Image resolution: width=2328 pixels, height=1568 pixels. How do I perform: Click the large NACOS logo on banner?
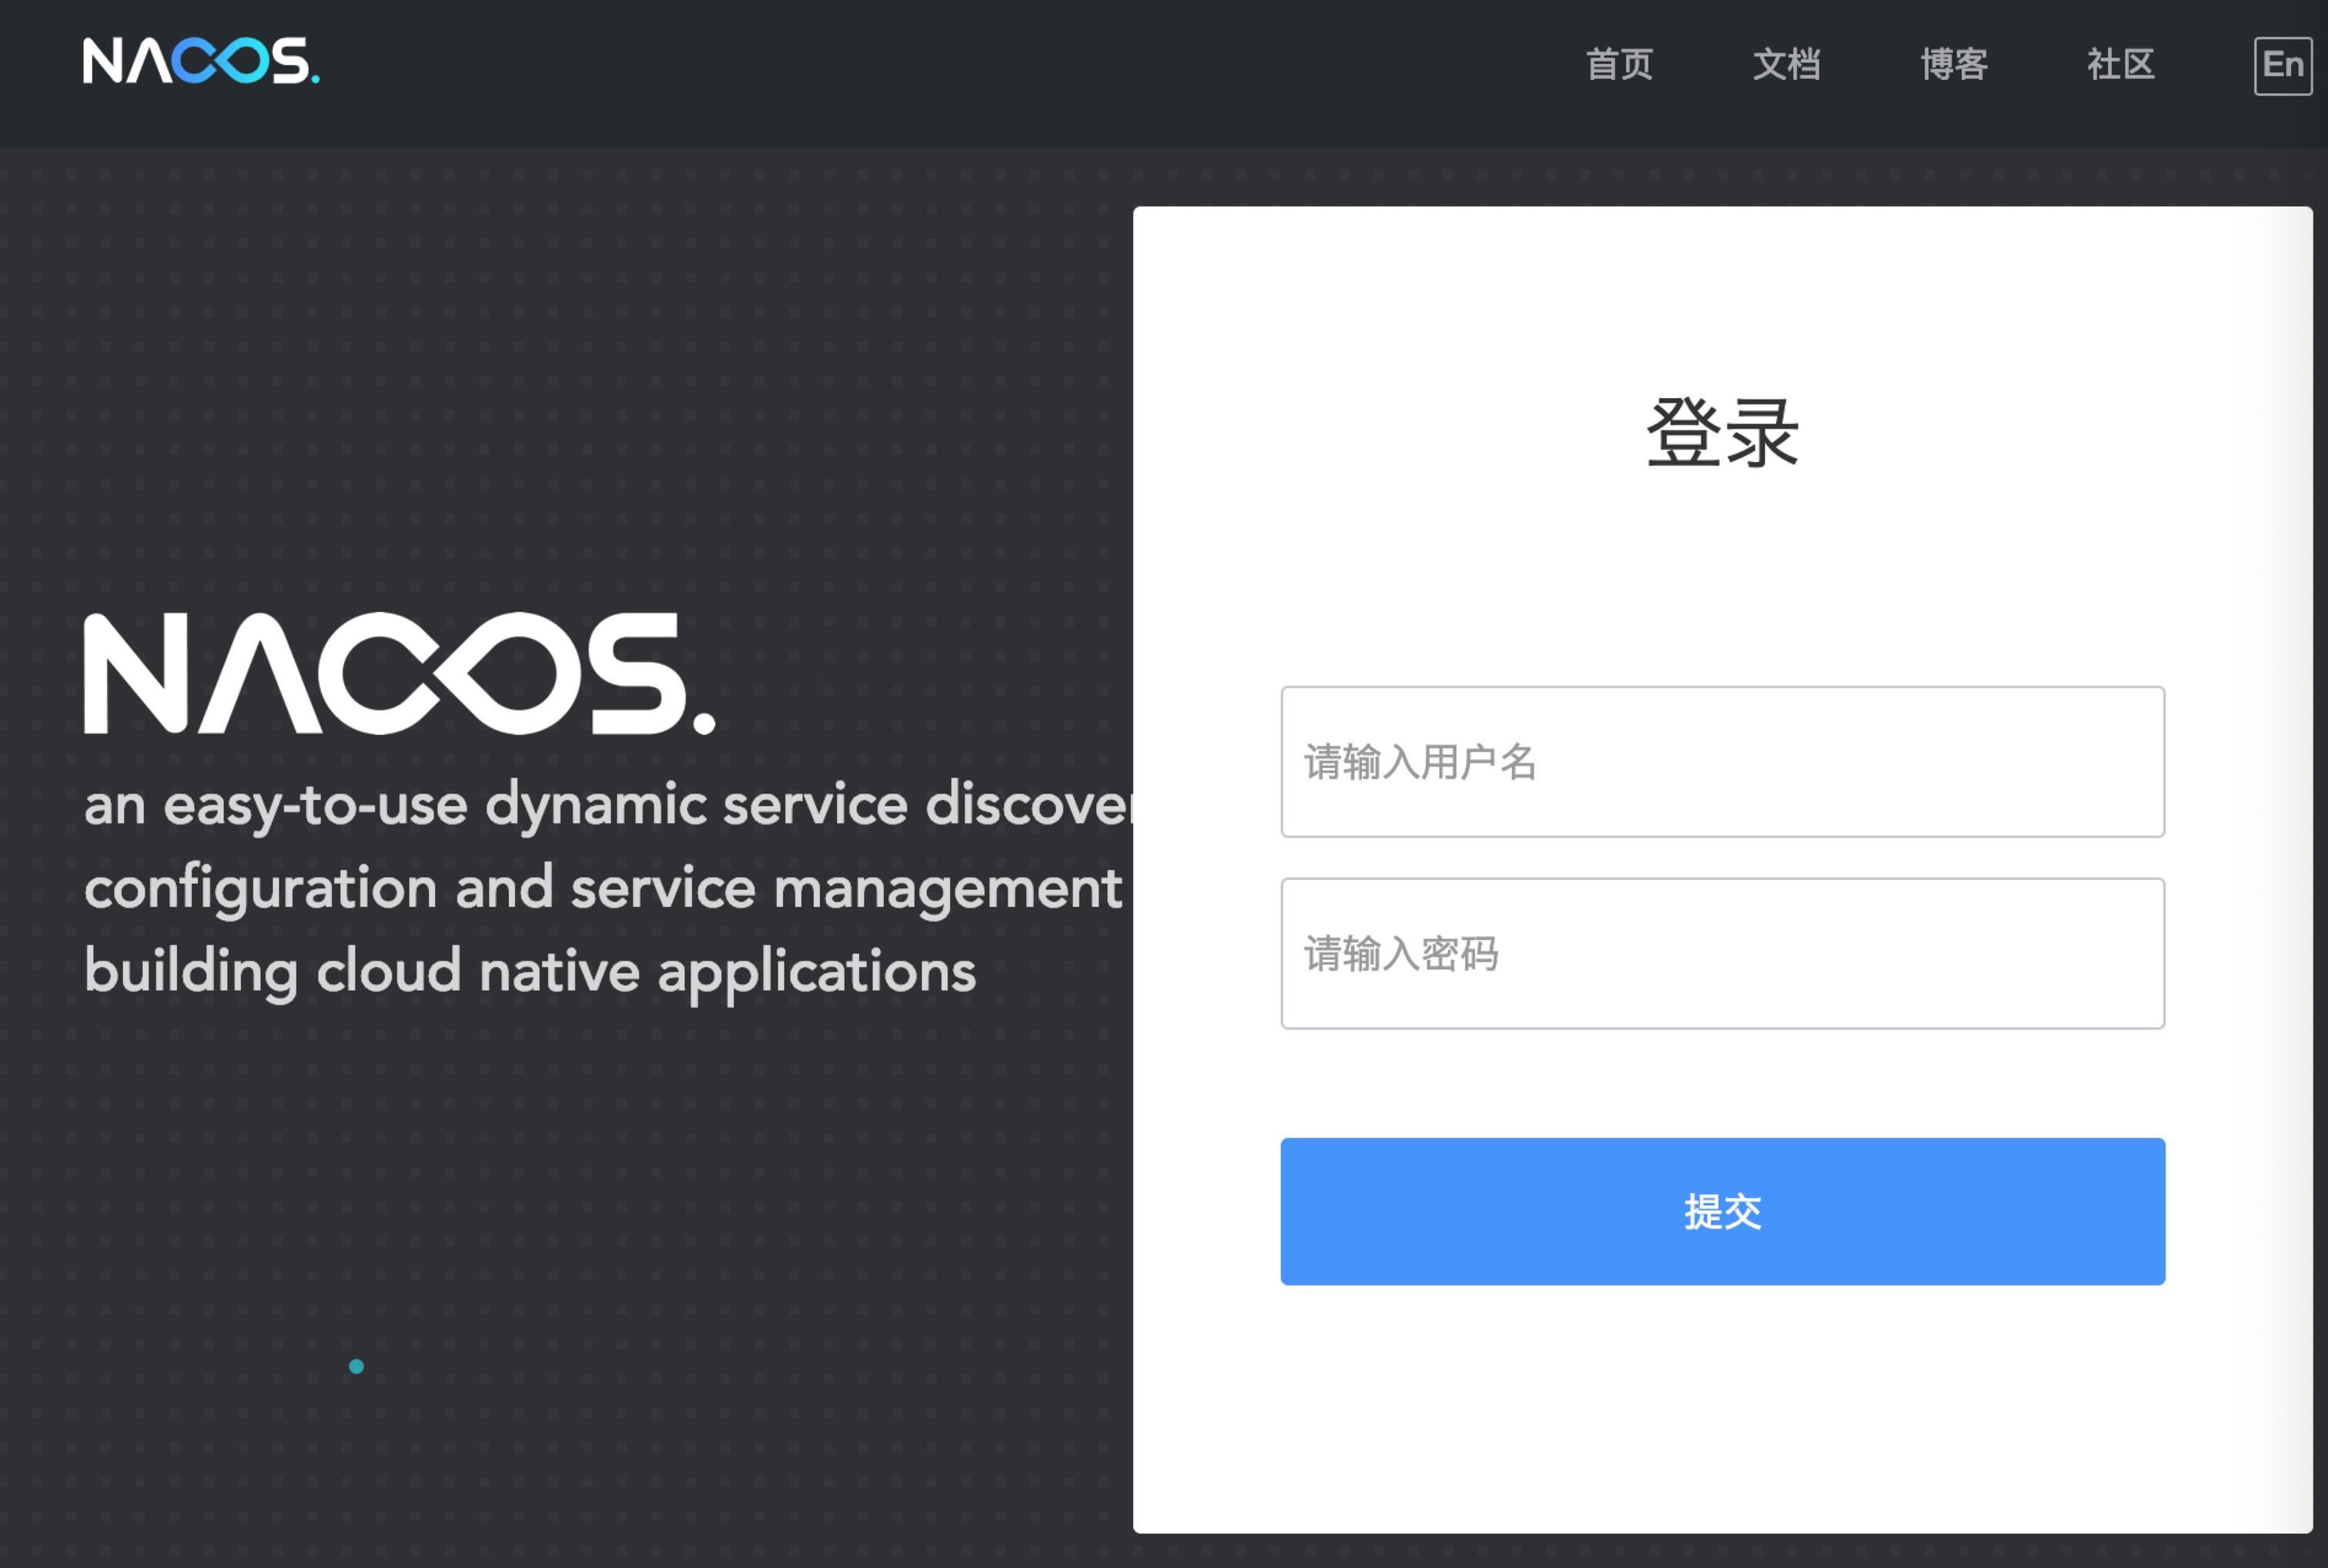point(400,673)
